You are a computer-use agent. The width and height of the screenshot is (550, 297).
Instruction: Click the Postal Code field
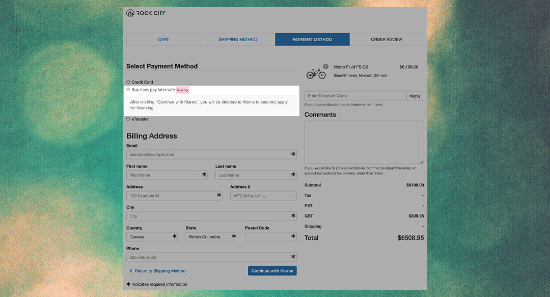(x=267, y=237)
